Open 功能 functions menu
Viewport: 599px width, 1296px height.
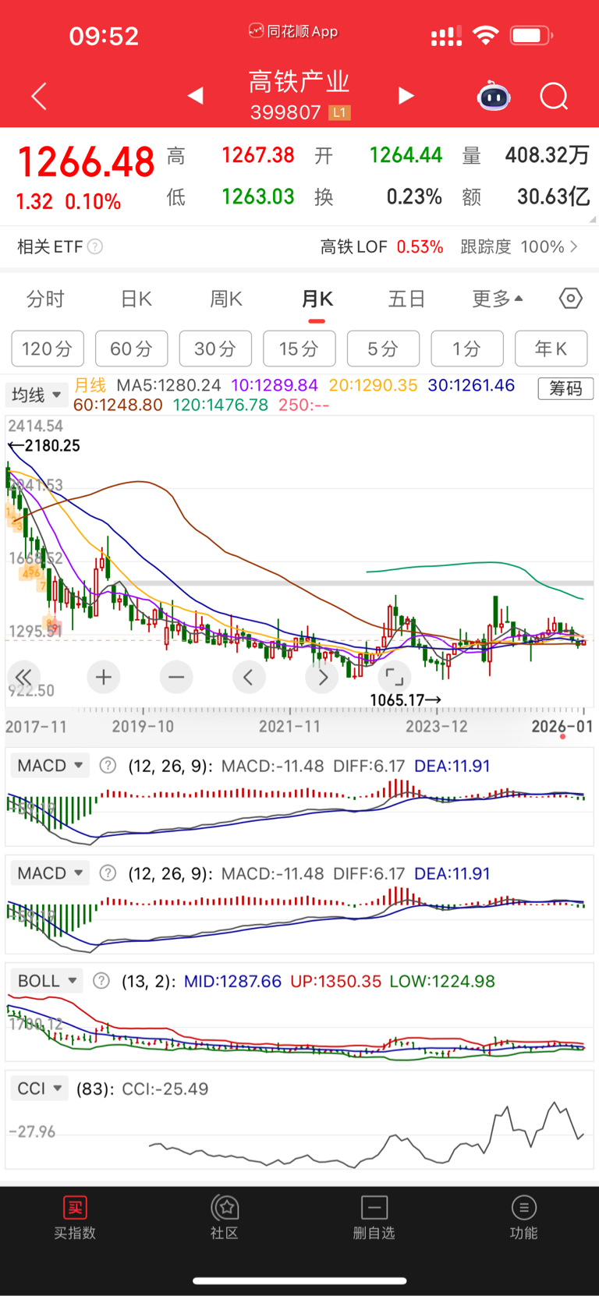pyautogui.click(x=523, y=1218)
